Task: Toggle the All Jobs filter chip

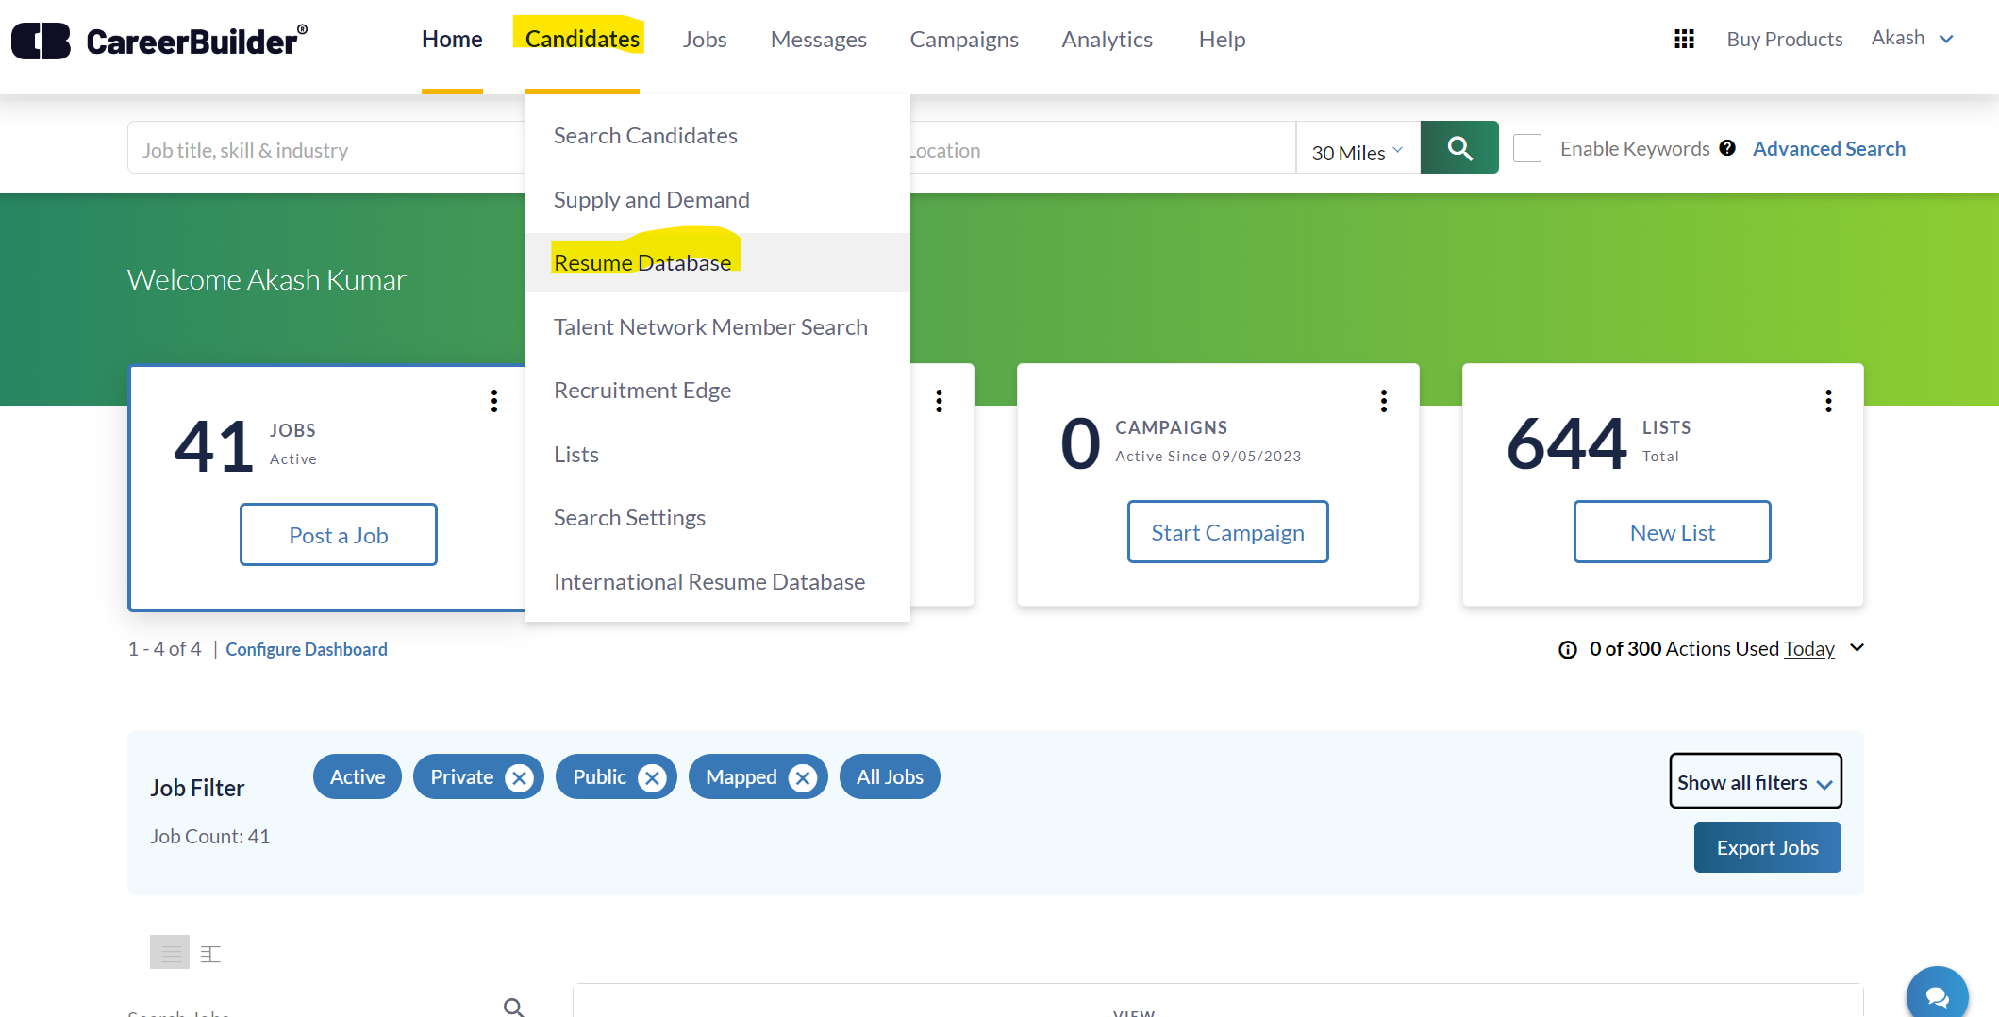Action: coord(890,777)
